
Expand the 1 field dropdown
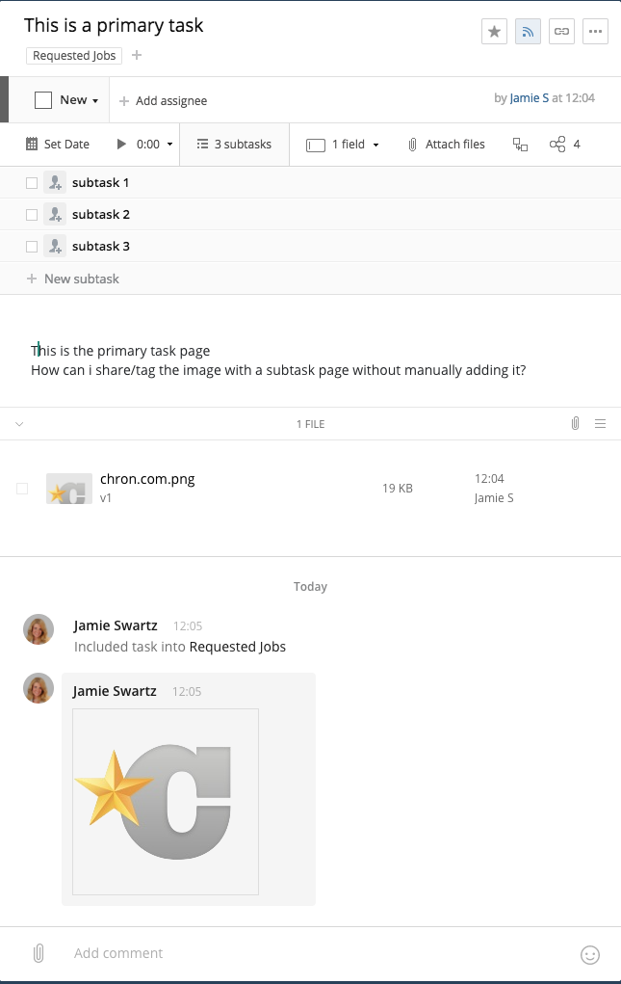(x=343, y=145)
